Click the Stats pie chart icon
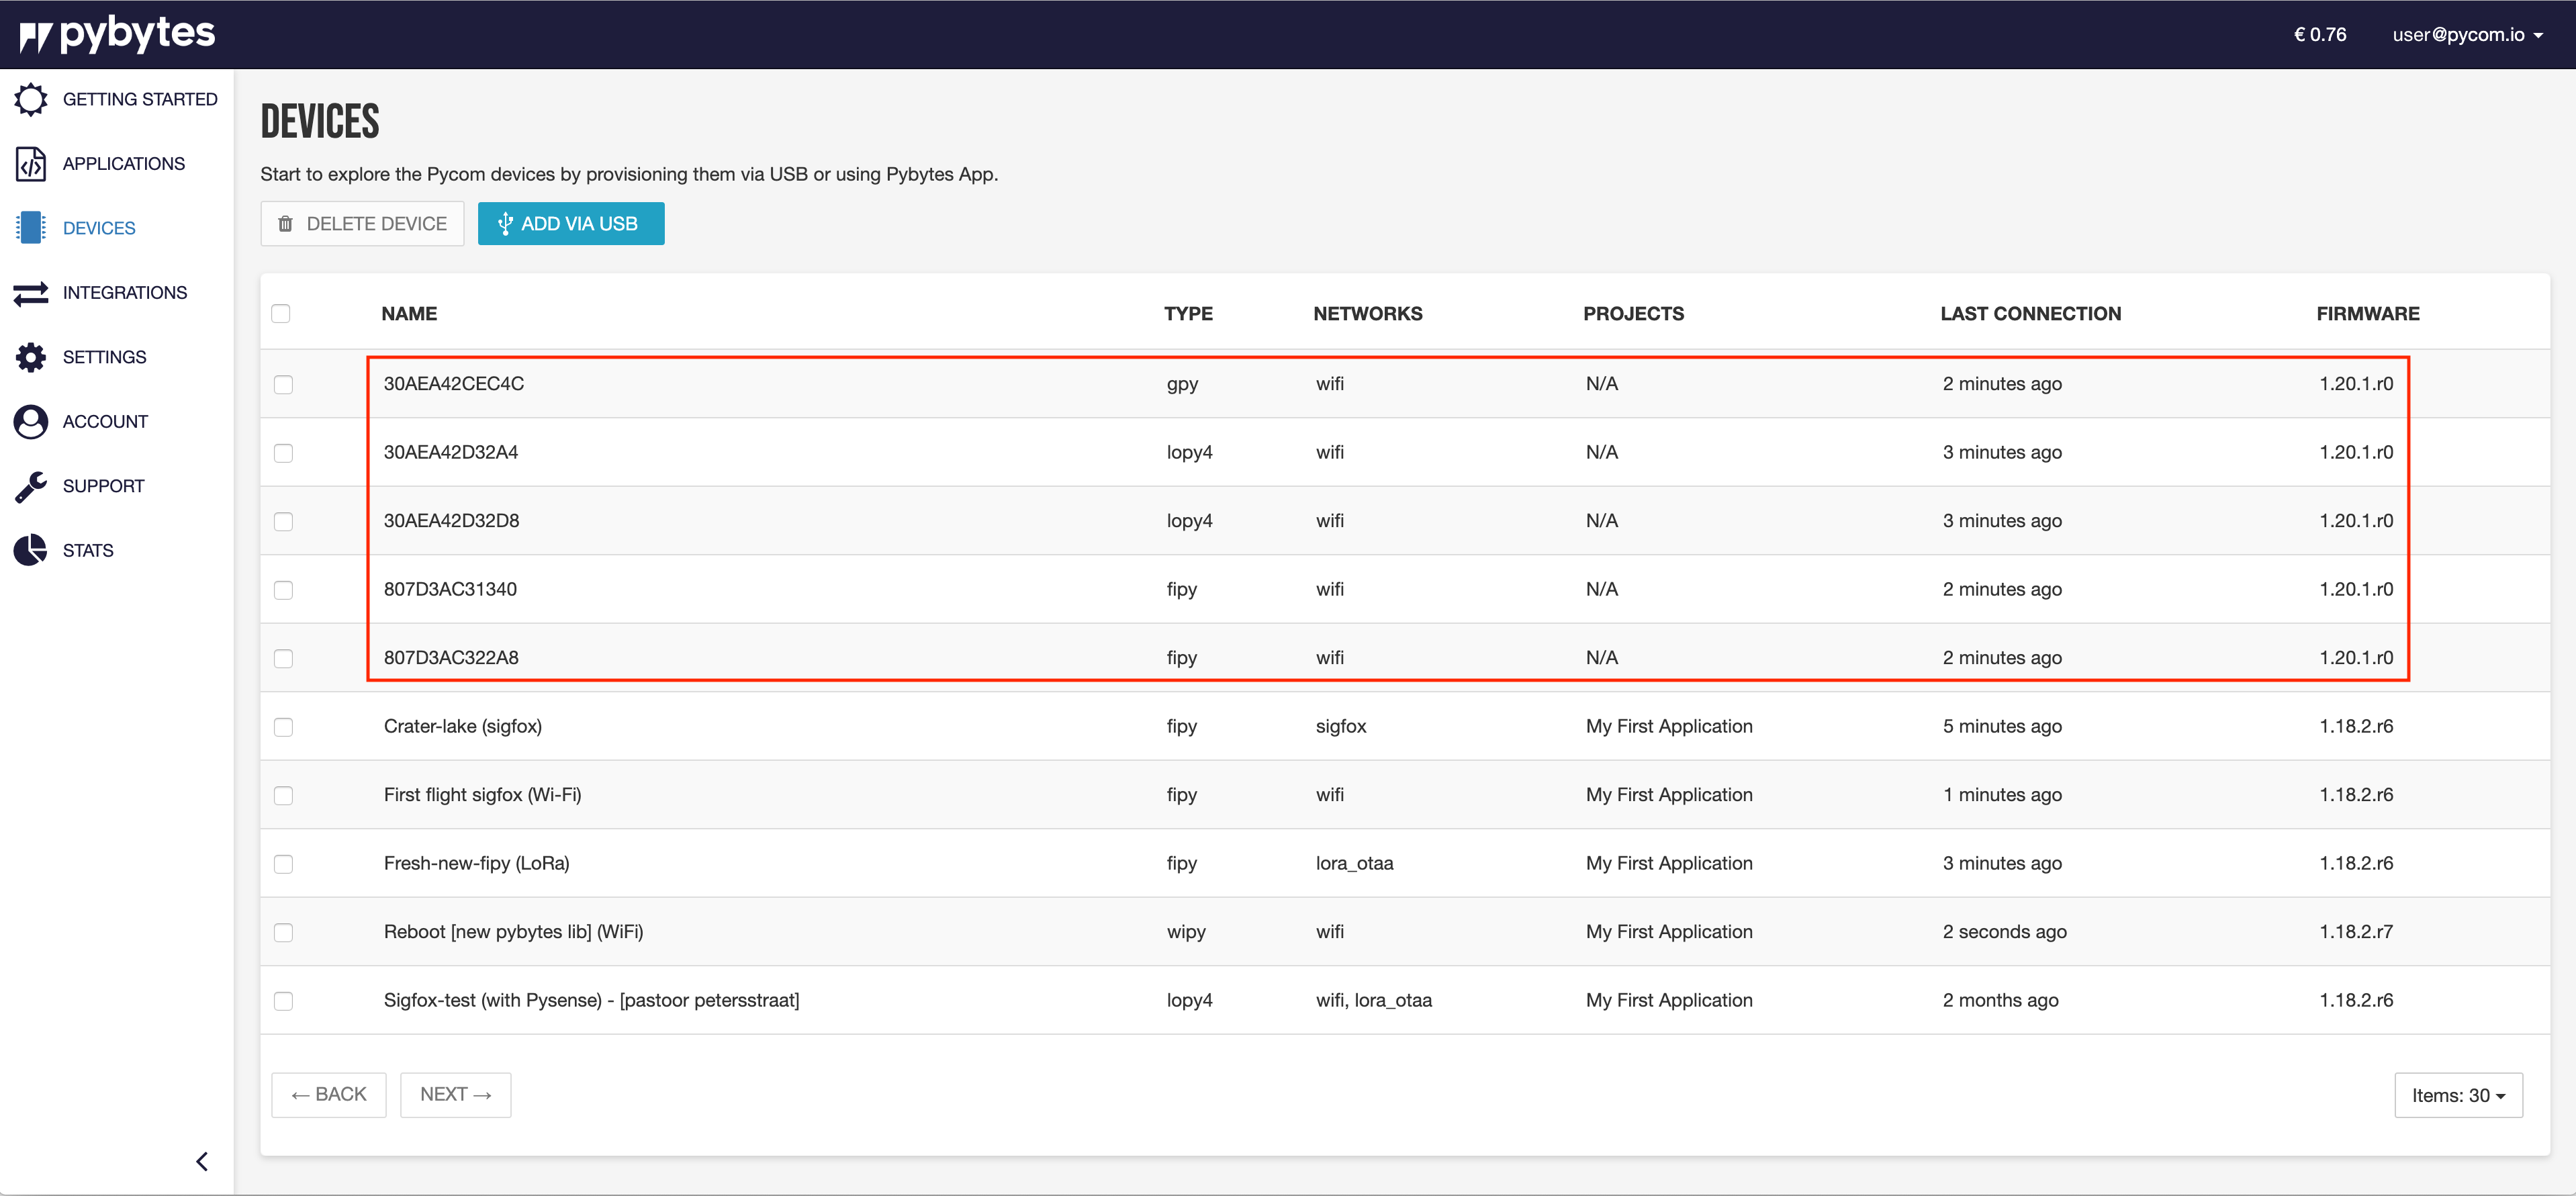 31,550
